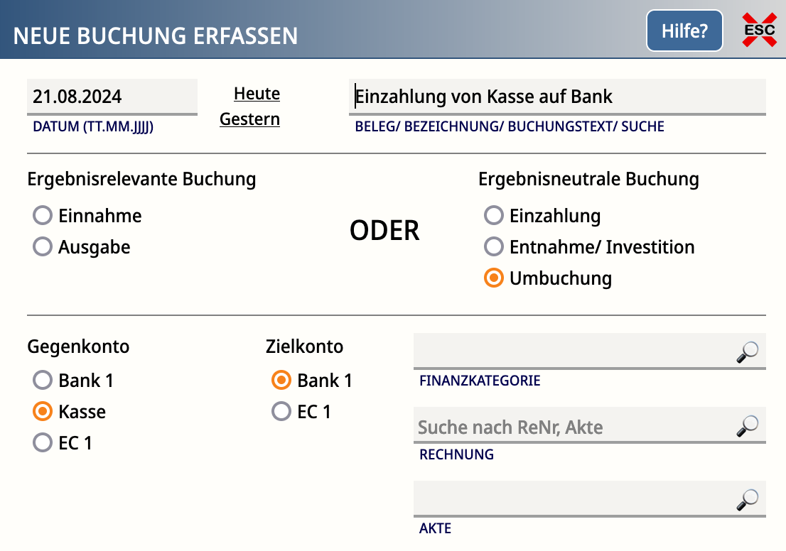Focus the Buchungstext description field
Image resolution: width=786 pixels, height=551 pixels.
[557, 97]
